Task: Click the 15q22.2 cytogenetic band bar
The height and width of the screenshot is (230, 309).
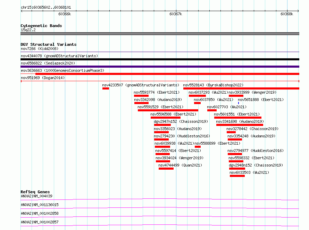Action: pos(160,34)
